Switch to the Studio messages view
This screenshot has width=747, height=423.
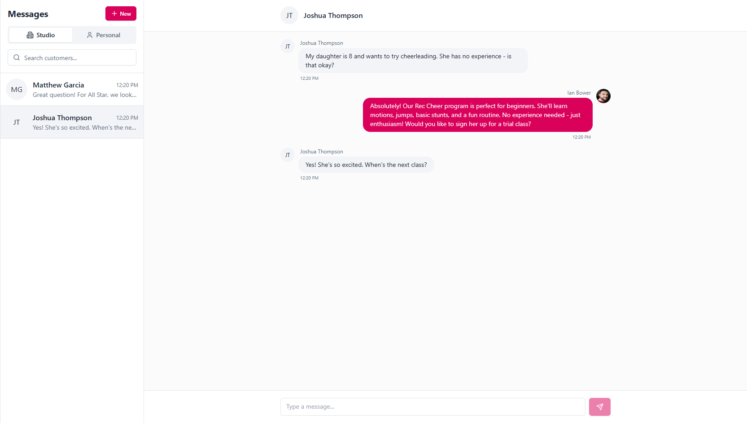tap(41, 35)
